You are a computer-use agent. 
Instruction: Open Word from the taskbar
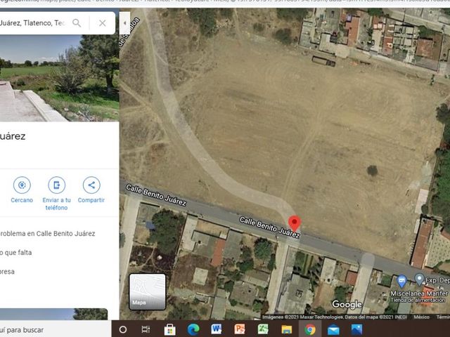pyautogui.click(x=217, y=329)
